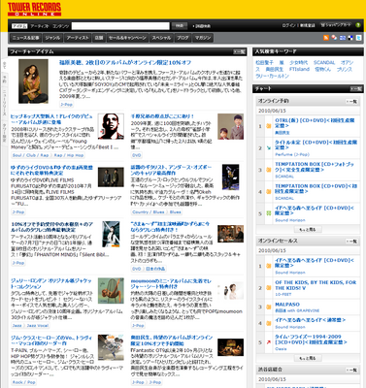Expand the 一覧 list in the チャート header
The width and height of the screenshot is (366, 388).
[x=356, y=89]
